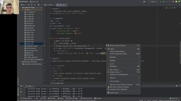Open the Python Console tool window
Image resolution: width=181 pixels, height=101 pixels.
click(x=86, y=98)
